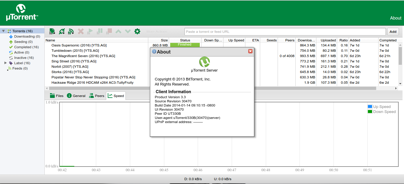
Task: Sort by the Up Speed column header
Action: (x=234, y=40)
